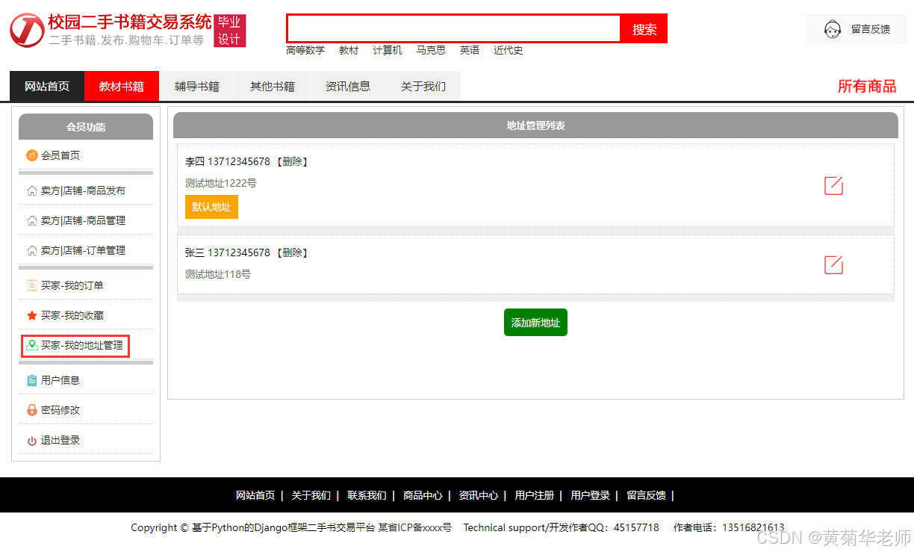Screen dimensions: 914x552
Task: Open the 网站首页 navigation tab
Action: tap(47, 86)
